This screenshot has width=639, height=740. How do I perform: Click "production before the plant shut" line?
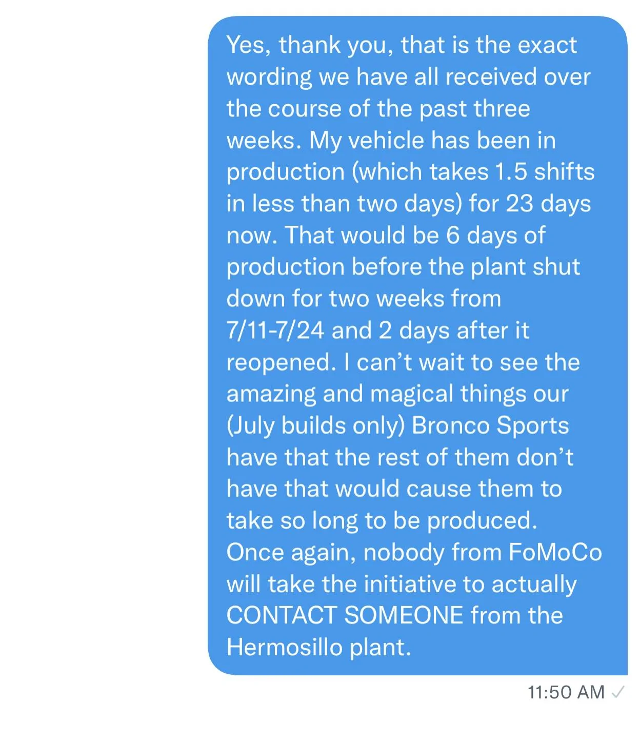(x=403, y=267)
